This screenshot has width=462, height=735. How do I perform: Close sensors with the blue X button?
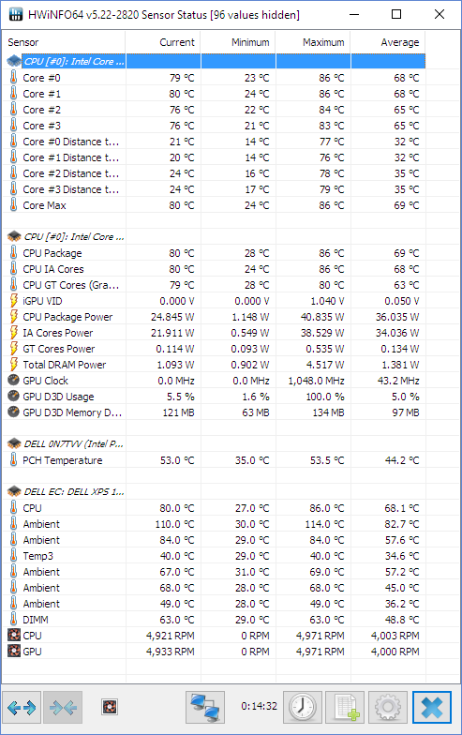point(431,707)
